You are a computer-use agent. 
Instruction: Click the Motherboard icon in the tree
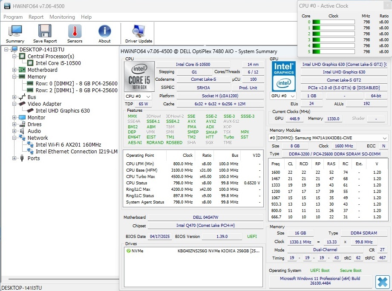point(22,70)
